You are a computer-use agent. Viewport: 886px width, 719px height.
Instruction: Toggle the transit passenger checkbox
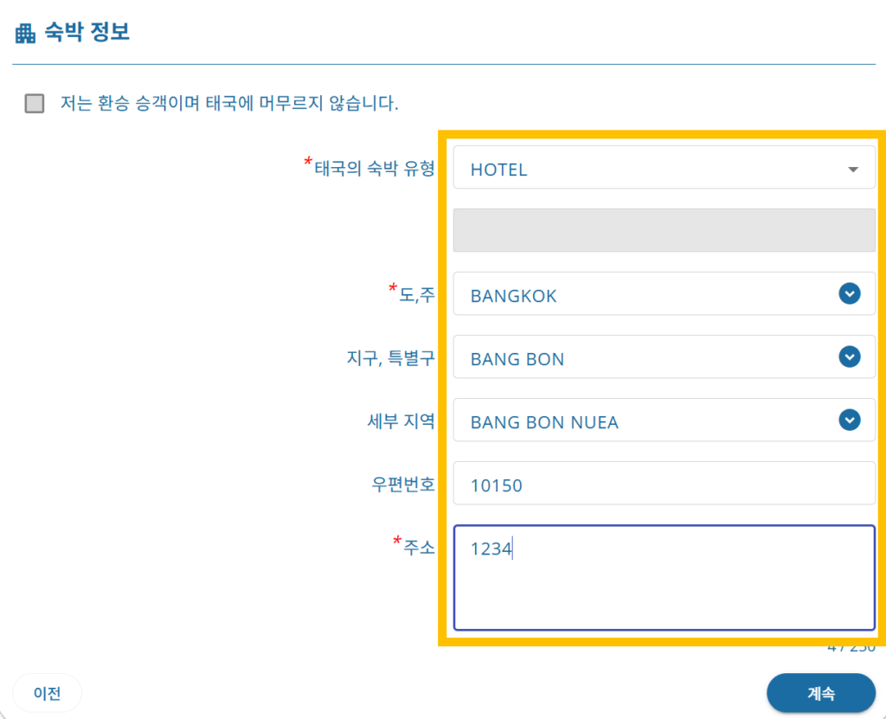(x=35, y=104)
